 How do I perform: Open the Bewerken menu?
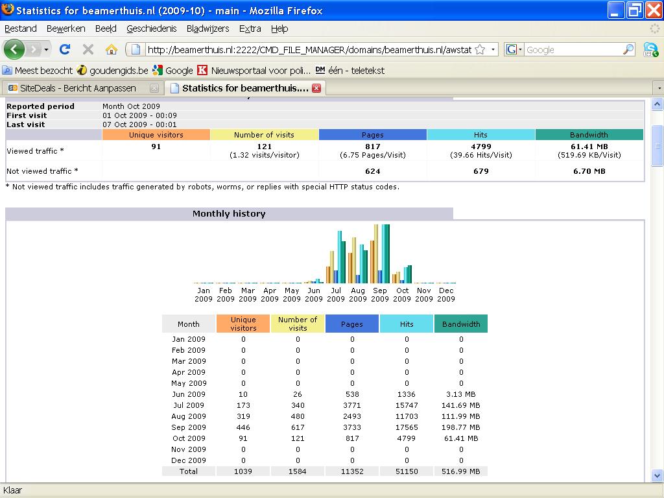[65, 29]
